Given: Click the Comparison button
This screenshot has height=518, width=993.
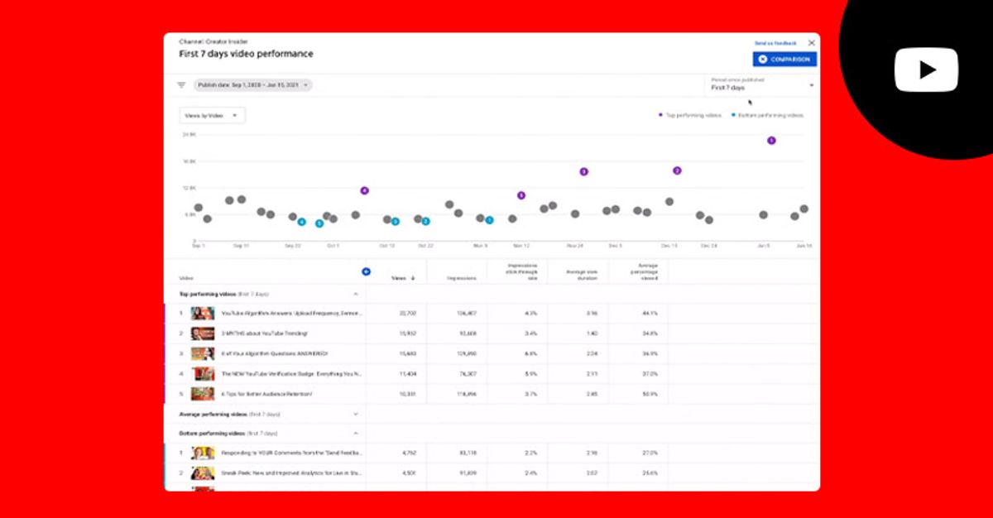Looking at the screenshot, I should click(783, 58).
